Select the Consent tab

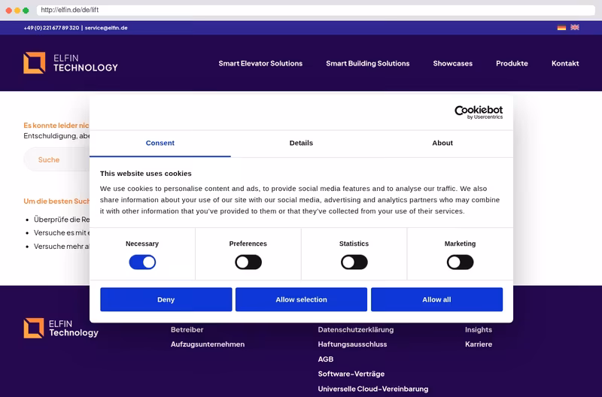pyautogui.click(x=160, y=143)
